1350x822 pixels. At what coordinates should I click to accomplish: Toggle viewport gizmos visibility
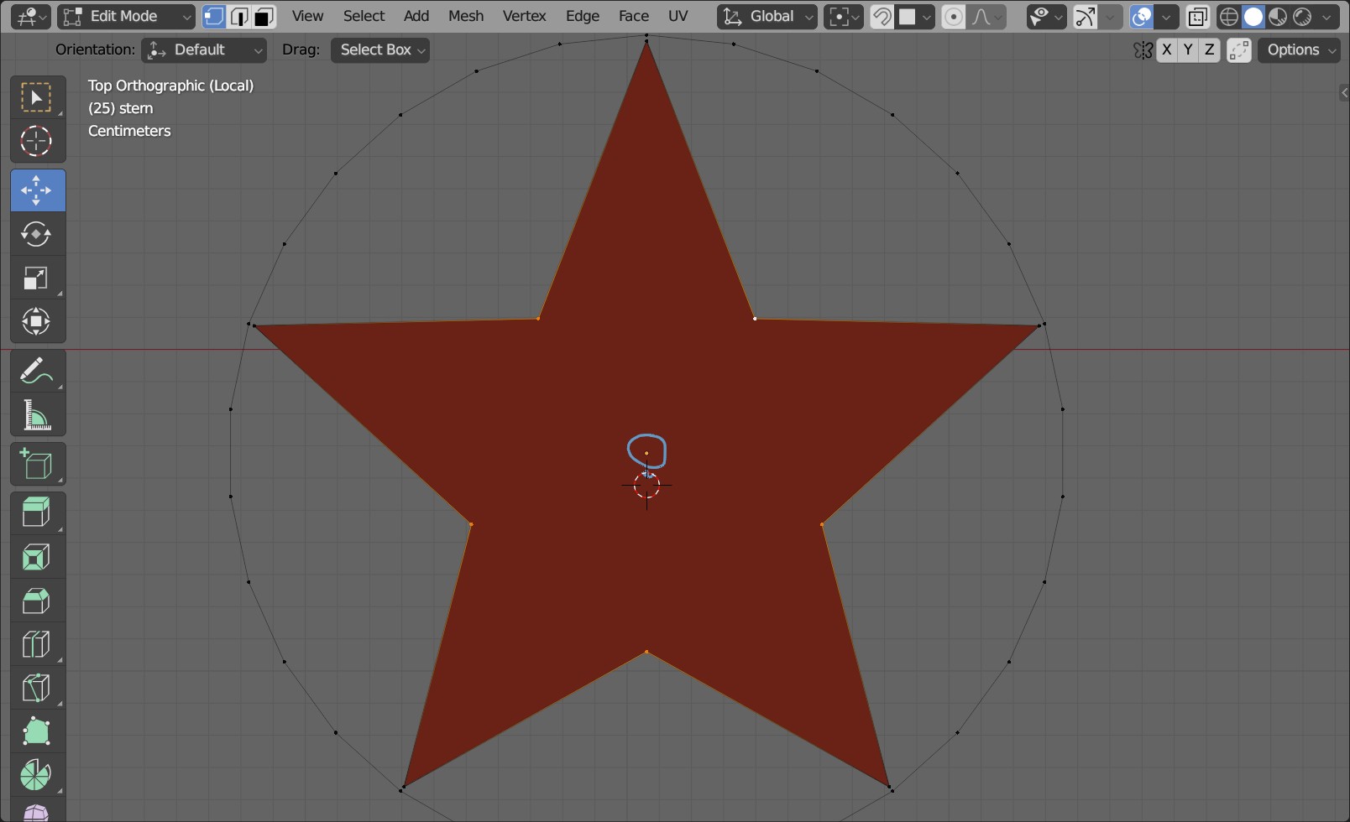(x=1085, y=16)
